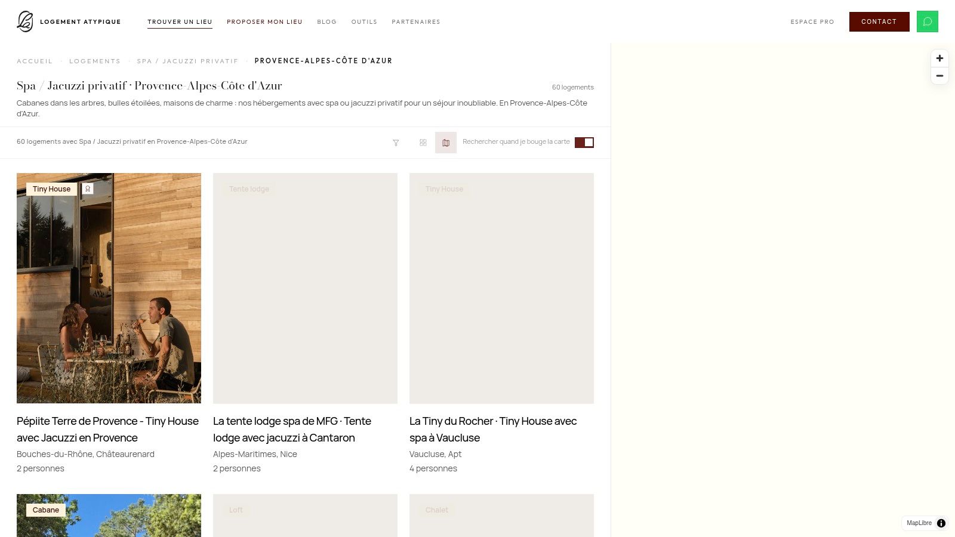The height and width of the screenshot is (537, 955).
Task: Open Proposer mon lieu menu item
Action: (x=264, y=22)
